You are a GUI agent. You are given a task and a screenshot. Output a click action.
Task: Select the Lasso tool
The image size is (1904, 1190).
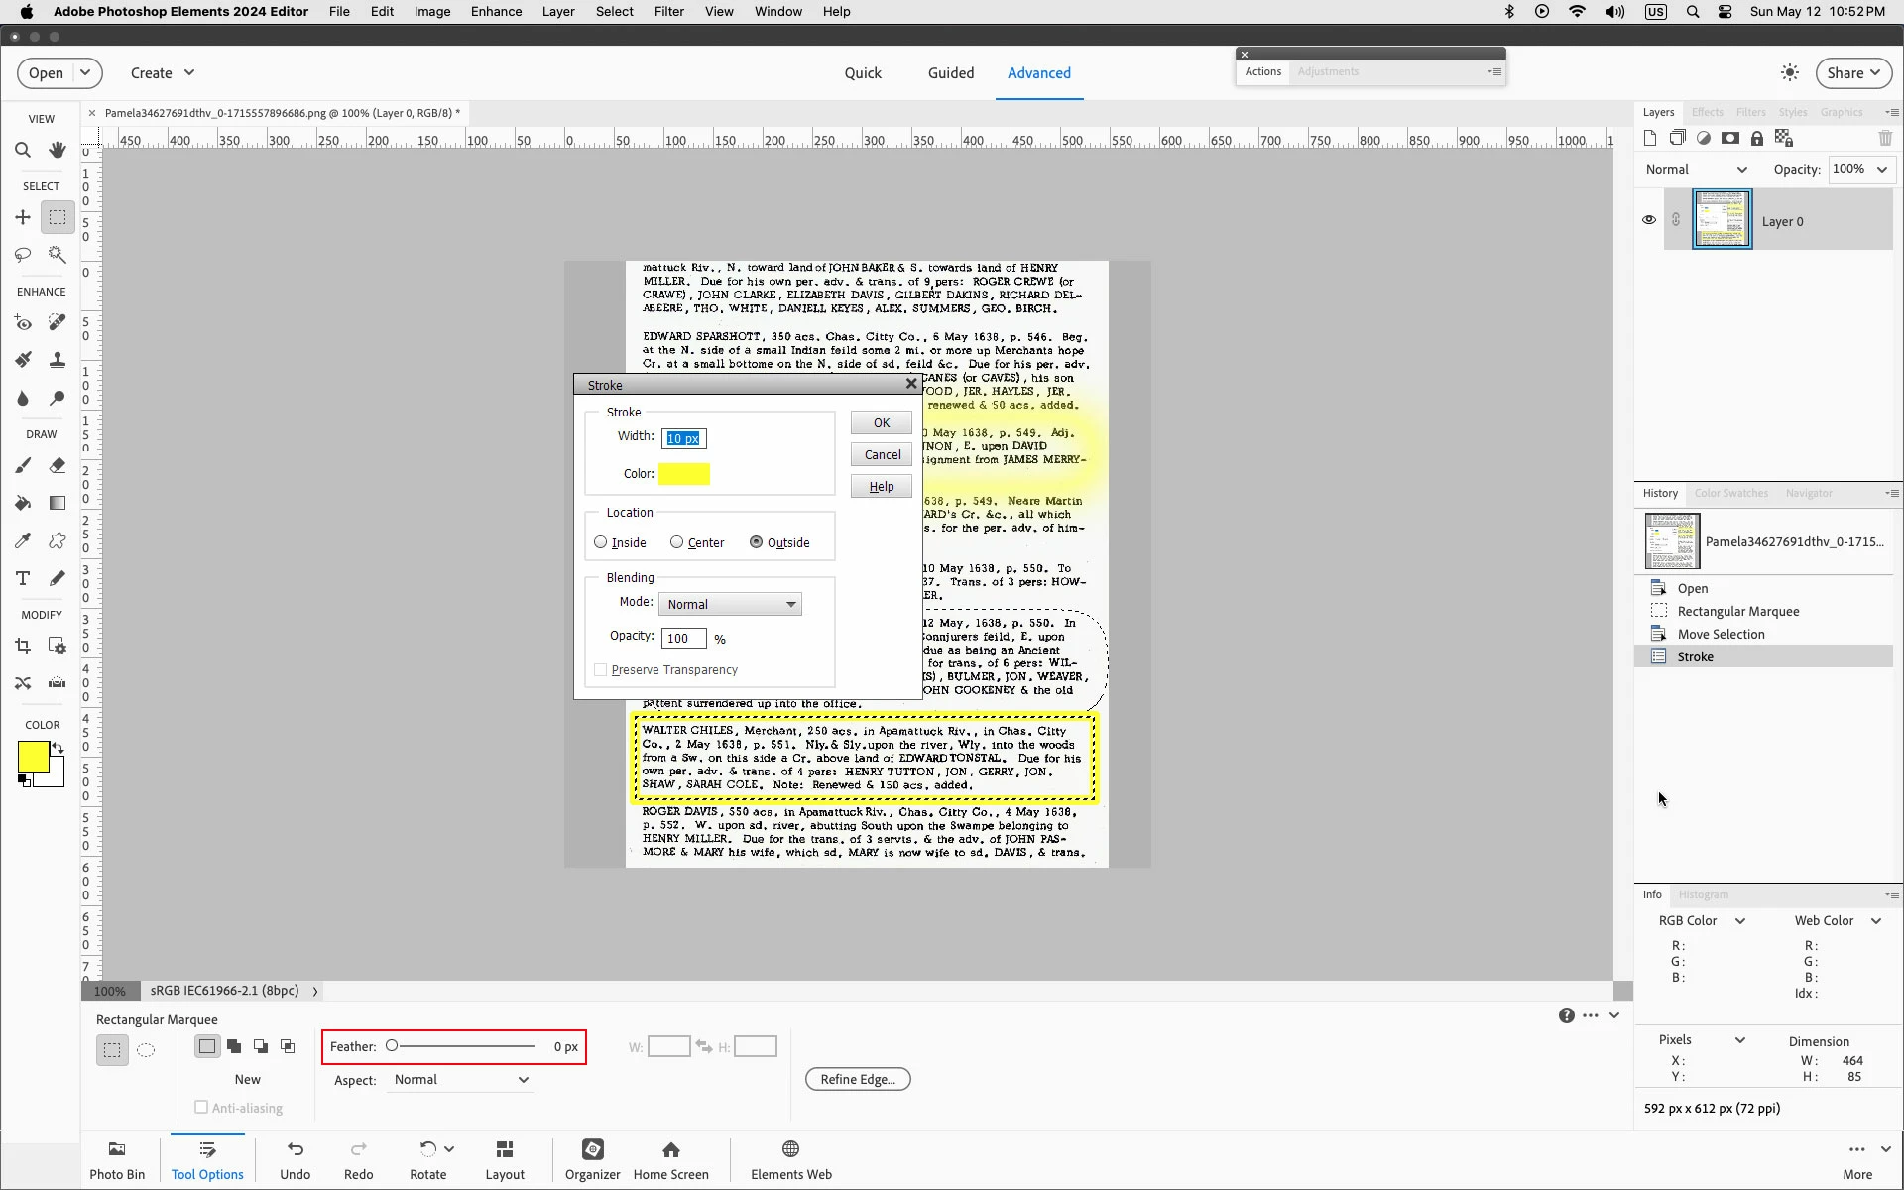[22, 255]
